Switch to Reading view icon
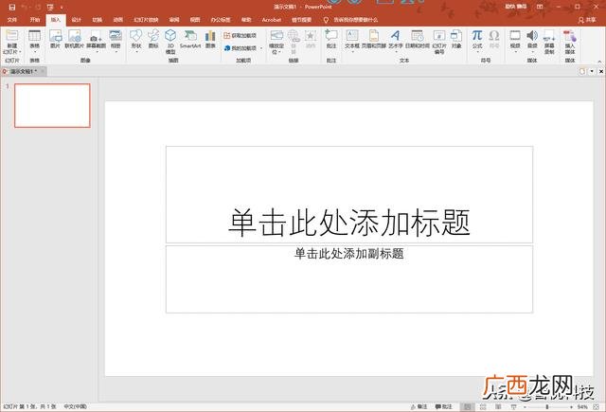Viewport: 606px width, 412px height. 499,406
